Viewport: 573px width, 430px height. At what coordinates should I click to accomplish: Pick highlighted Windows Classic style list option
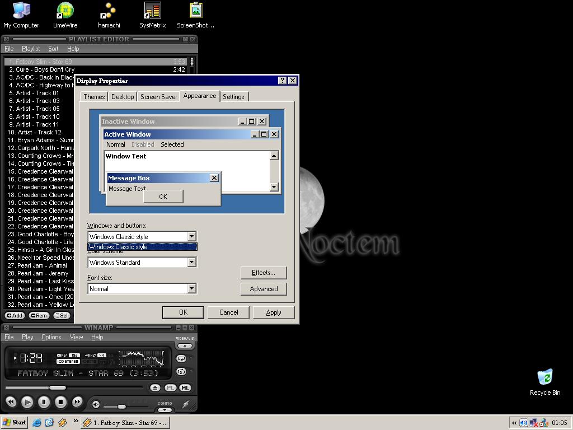point(143,247)
